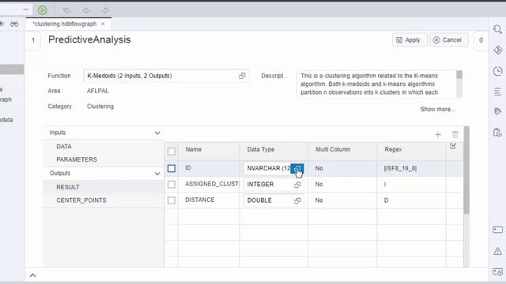Check the DISTANCE row checkbox
Screen dimensions: 506x284
click(172, 200)
